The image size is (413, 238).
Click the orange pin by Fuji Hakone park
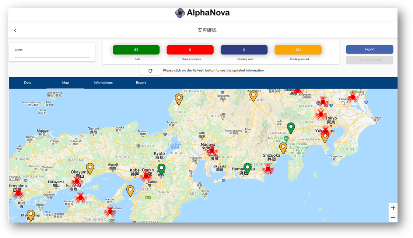[x=283, y=148]
